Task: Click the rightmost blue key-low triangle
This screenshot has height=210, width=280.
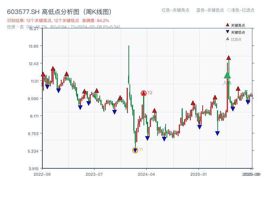Action: (x=248, y=101)
